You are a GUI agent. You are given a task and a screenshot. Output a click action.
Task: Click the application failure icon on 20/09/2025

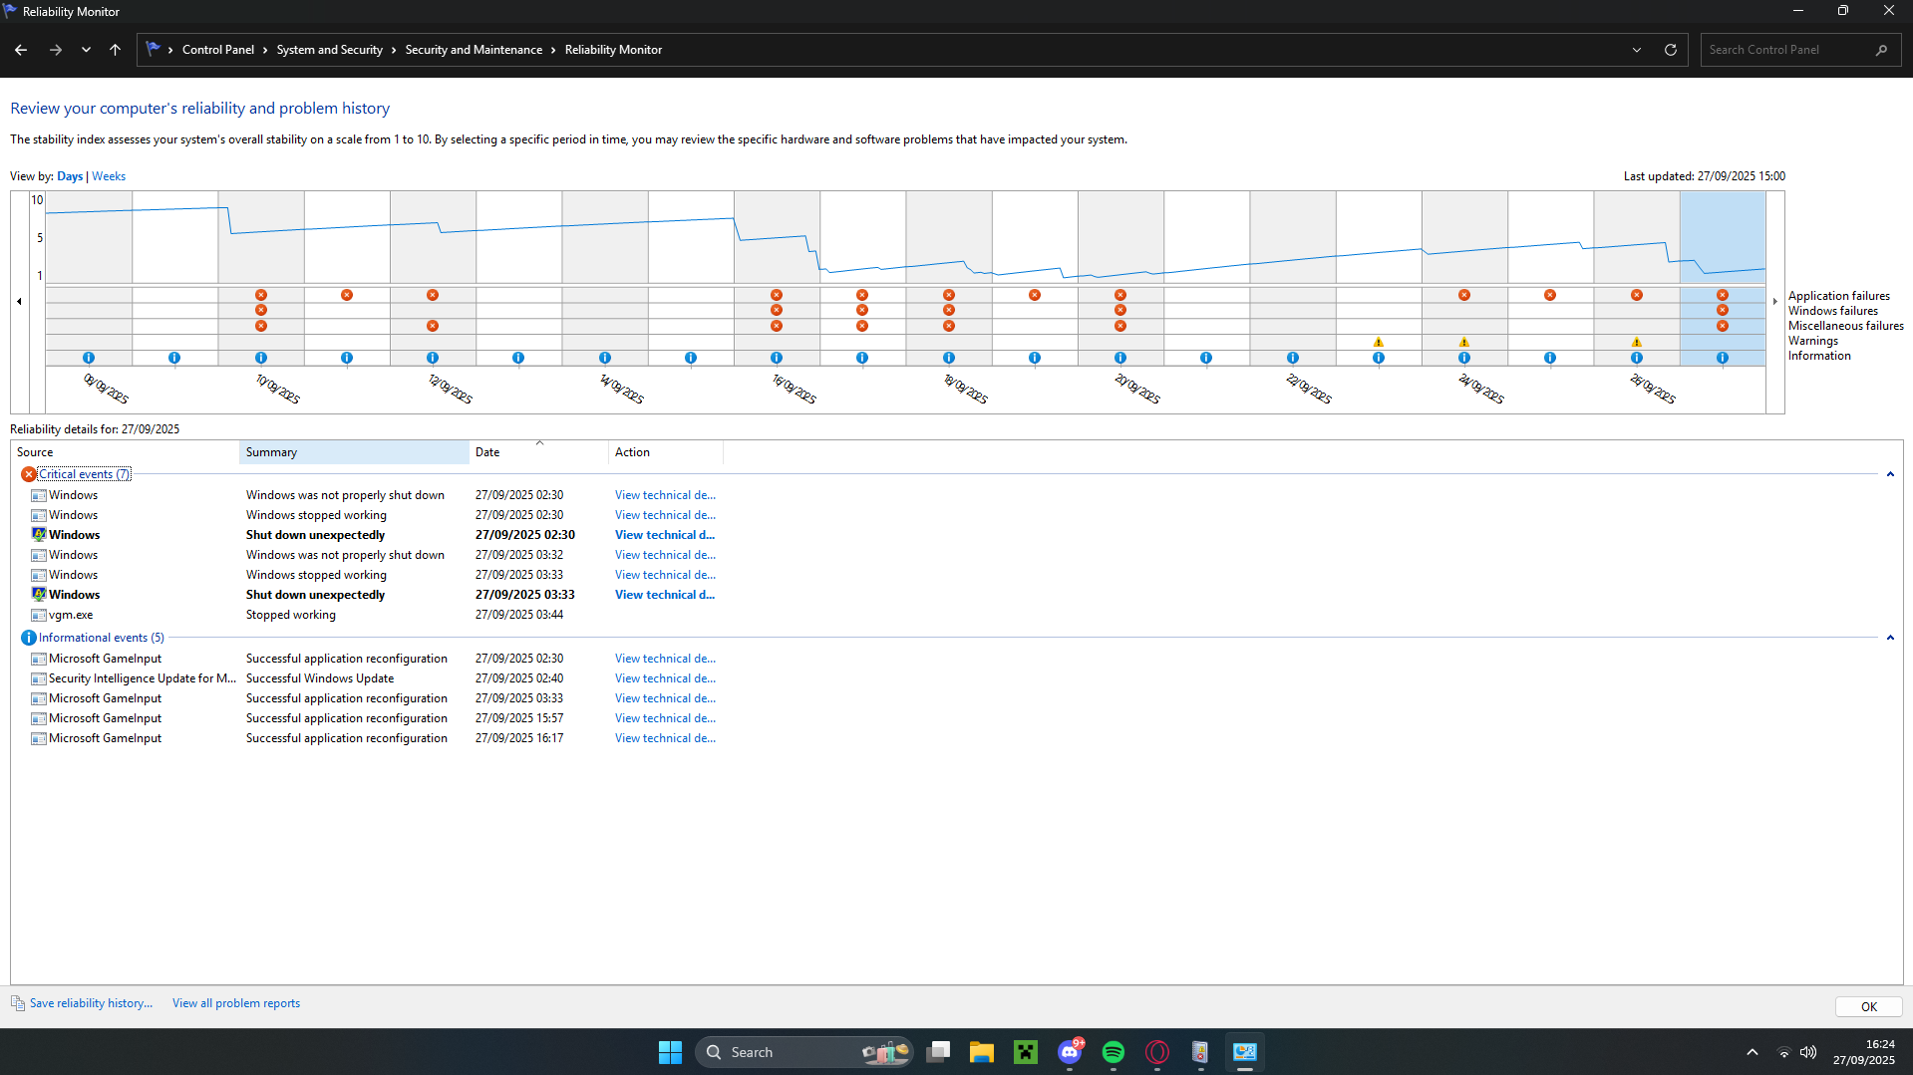pos(1120,295)
